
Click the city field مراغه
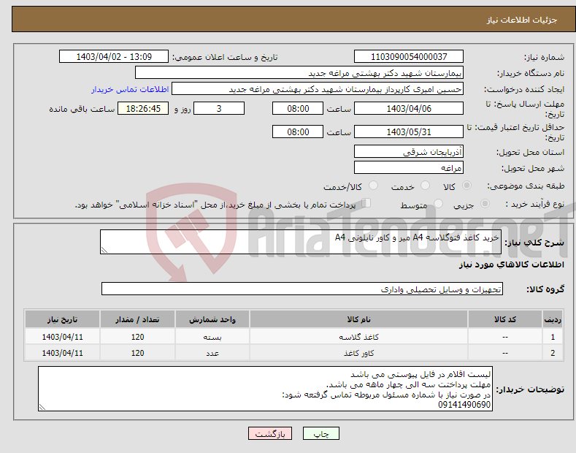(409, 167)
